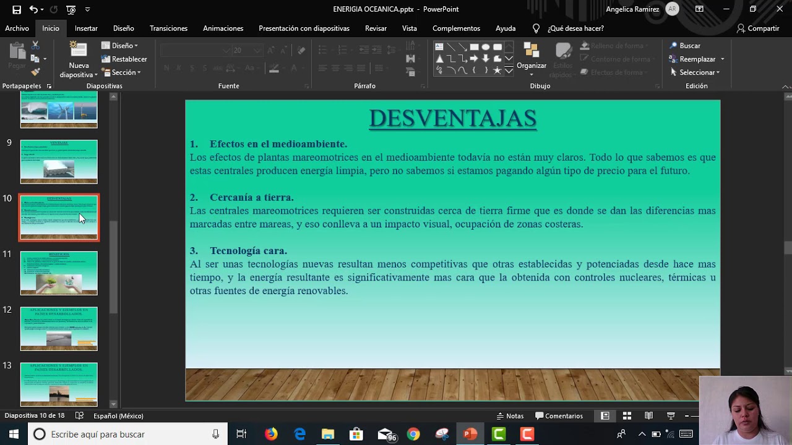Screen dimensions: 792x445
Task: Start slide show from status bar icon
Action: (670, 416)
